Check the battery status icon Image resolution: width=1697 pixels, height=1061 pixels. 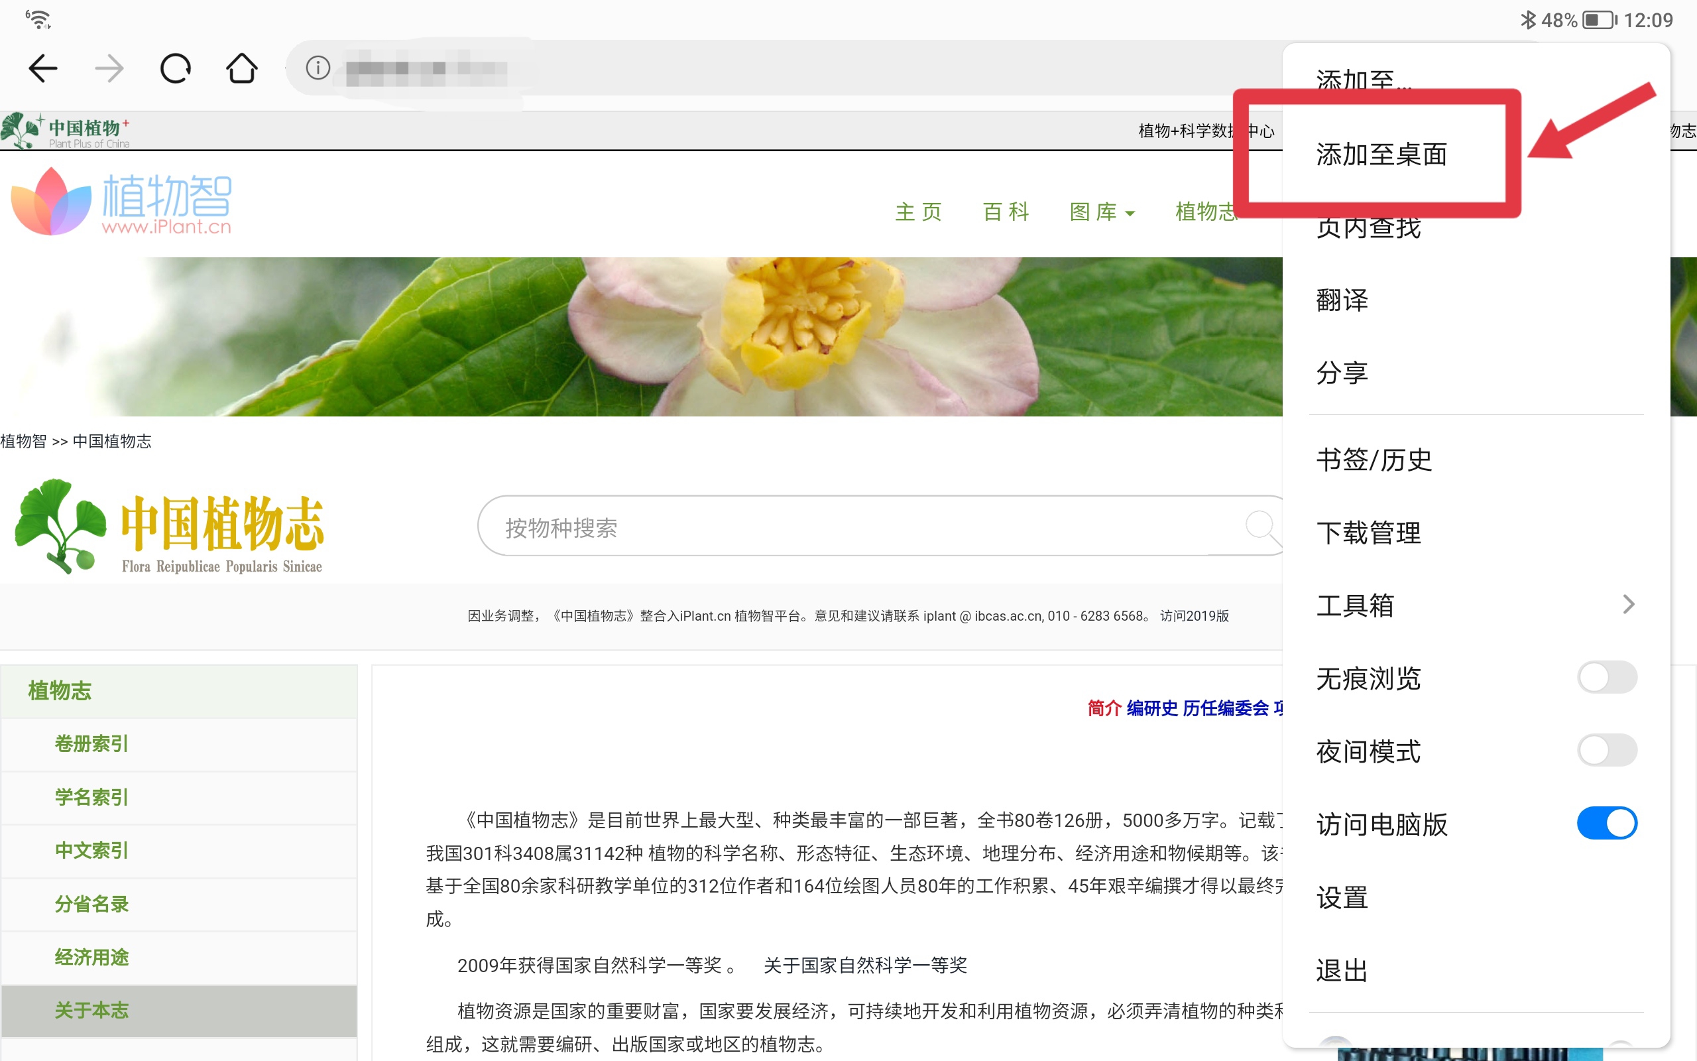(x=1600, y=20)
